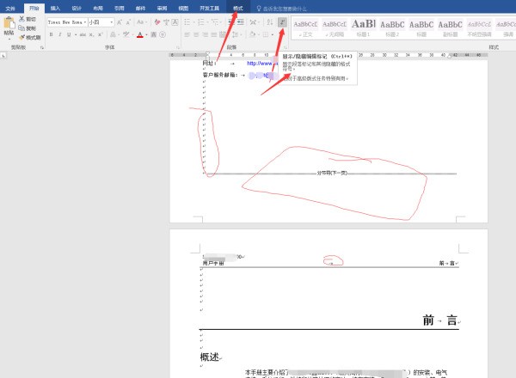
Task: Switch to the Design (设计) tab
Action: [x=77, y=9]
